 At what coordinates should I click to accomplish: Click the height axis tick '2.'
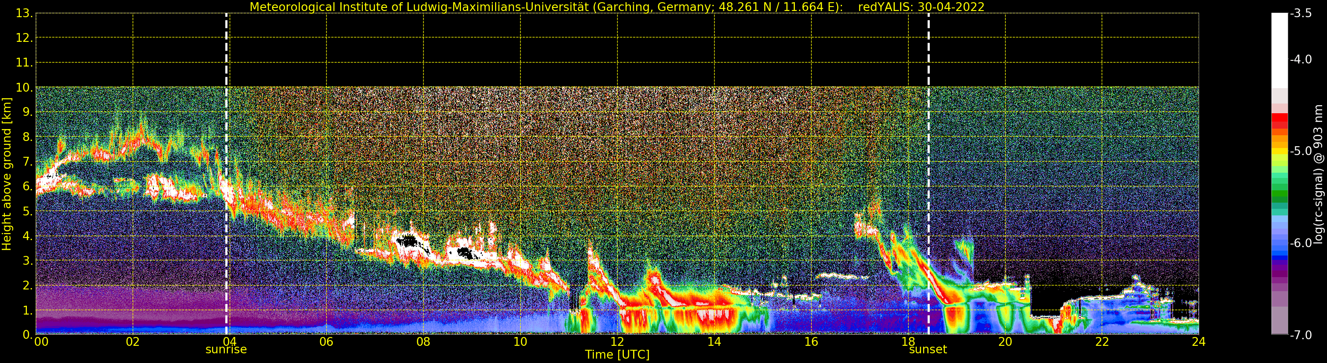(x=27, y=285)
